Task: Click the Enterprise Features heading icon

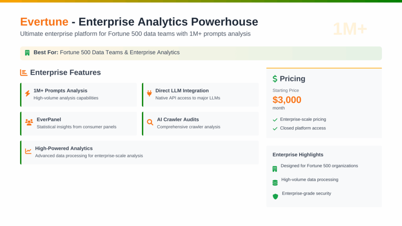Action: 24,73
